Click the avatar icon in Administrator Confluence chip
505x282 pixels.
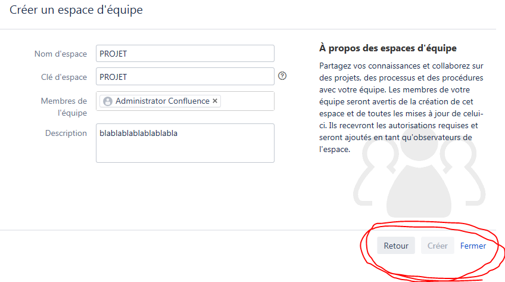tap(108, 101)
